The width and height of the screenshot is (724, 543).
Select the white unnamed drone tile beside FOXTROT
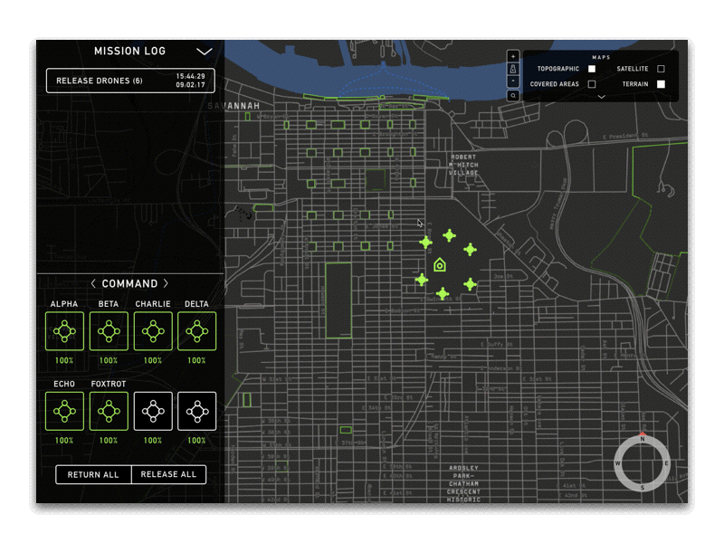point(153,411)
